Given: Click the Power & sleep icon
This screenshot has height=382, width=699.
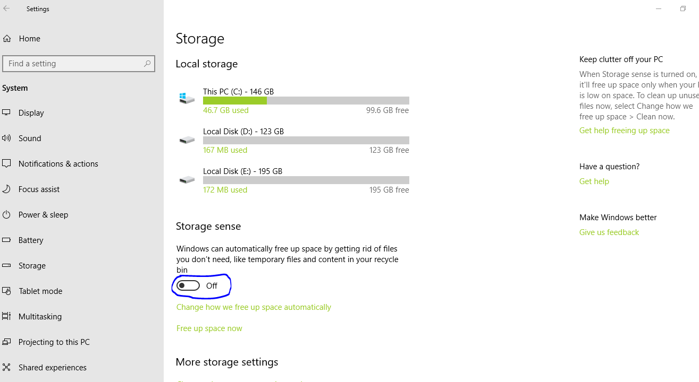Looking at the screenshot, I should tap(7, 214).
